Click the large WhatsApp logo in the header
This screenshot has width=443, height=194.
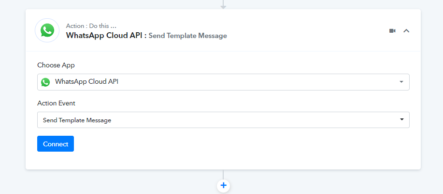point(47,30)
